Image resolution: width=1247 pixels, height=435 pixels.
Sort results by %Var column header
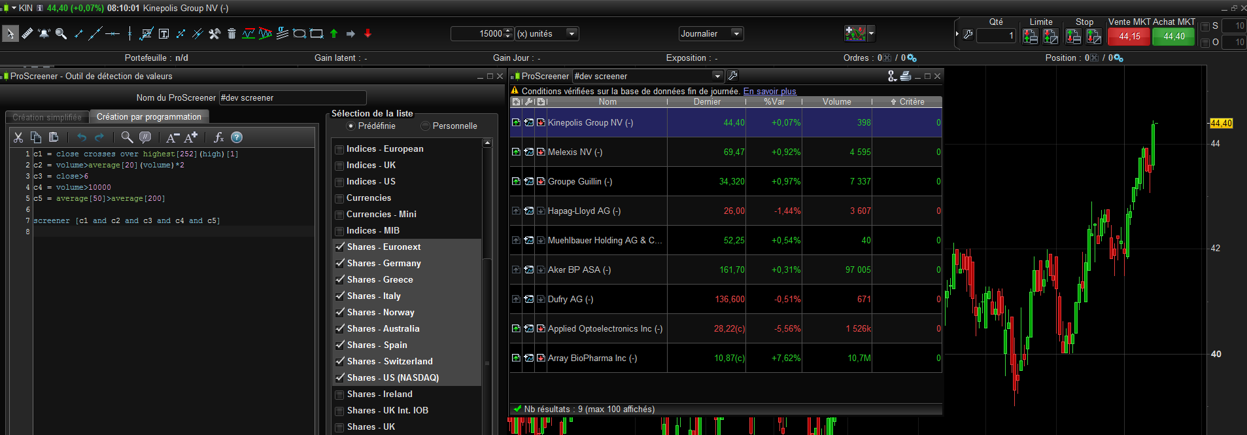[x=774, y=102]
